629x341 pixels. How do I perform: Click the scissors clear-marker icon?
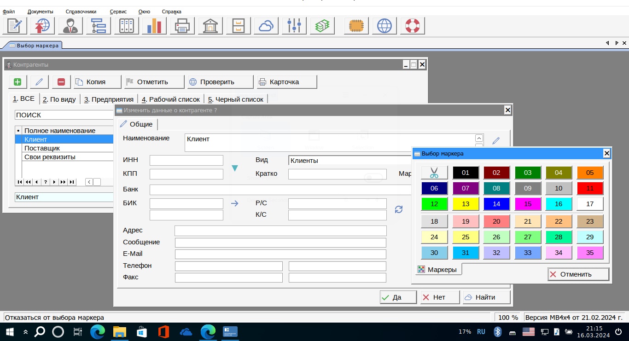[x=434, y=173]
